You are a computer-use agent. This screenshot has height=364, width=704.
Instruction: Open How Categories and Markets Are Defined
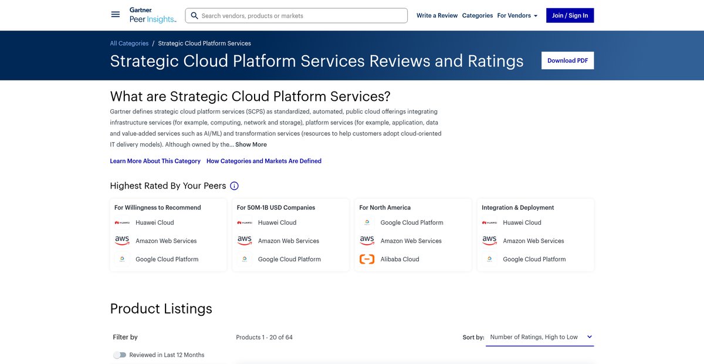pos(264,161)
